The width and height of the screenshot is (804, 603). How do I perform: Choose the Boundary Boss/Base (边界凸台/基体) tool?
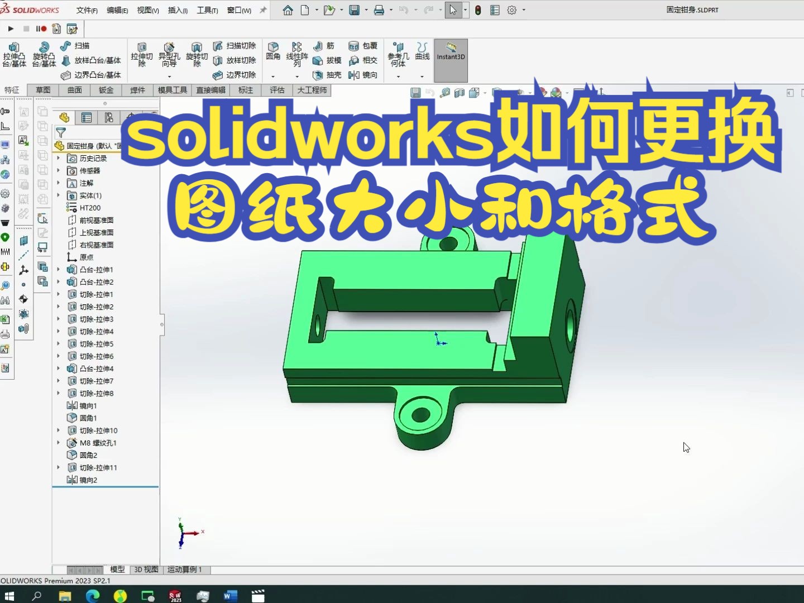tap(90, 75)
